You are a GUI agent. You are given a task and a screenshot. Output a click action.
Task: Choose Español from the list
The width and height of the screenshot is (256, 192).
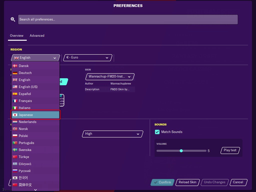[35, 94]
